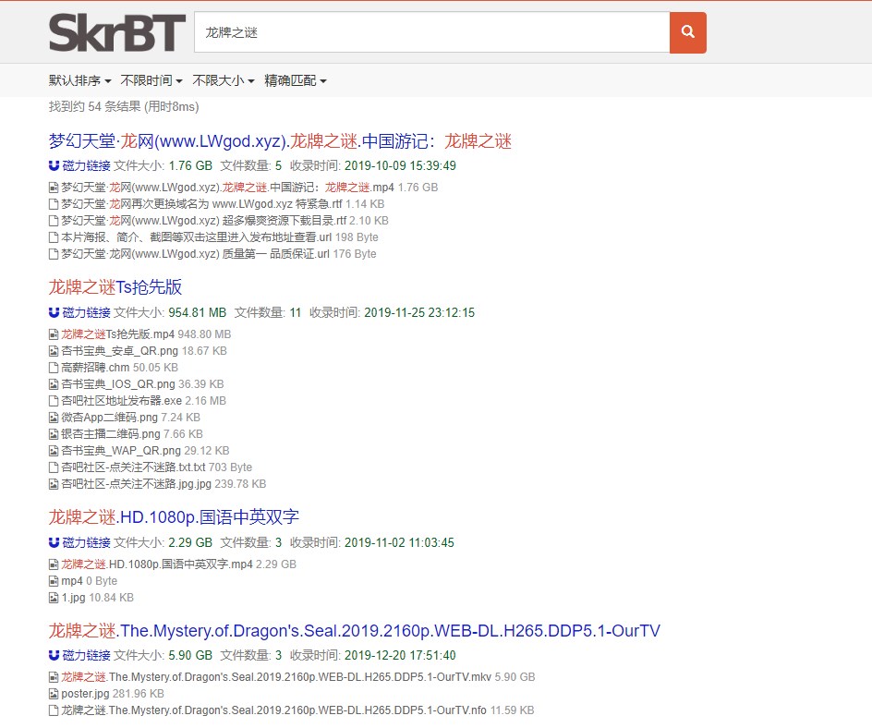Click 磁力链接 link under the first result
This screenshot has height=728, width=872.
coord(86,166)
